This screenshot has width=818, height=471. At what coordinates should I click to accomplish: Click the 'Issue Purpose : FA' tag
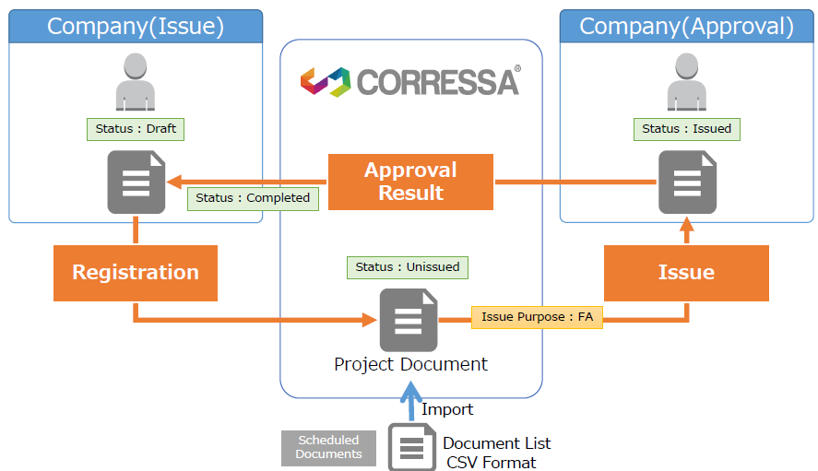coord(537,317)
